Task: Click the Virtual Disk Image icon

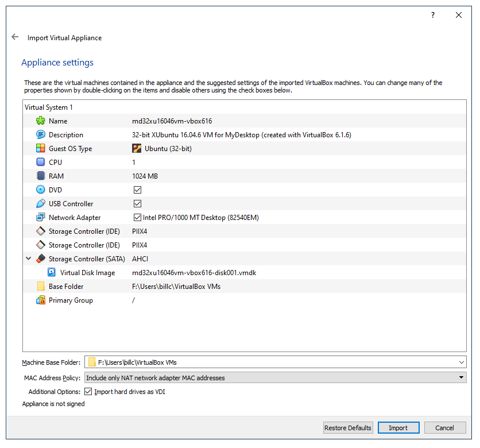Action: point(52,273)
